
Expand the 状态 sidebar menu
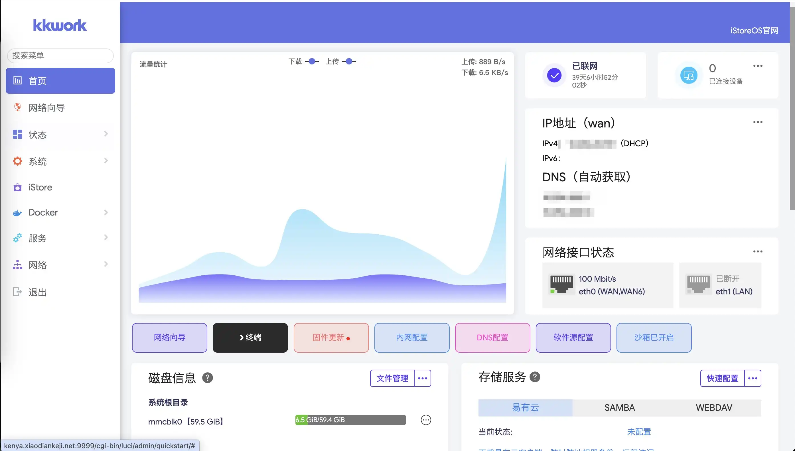tap(60, 135)
